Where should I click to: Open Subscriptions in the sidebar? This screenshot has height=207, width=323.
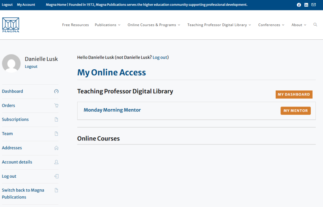[x=15, y=119]
